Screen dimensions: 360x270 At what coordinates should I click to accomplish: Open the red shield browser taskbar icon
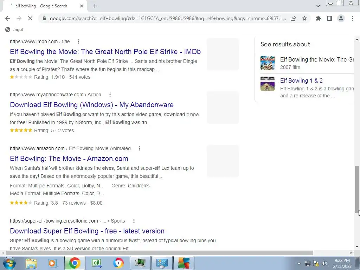point(118,263)
